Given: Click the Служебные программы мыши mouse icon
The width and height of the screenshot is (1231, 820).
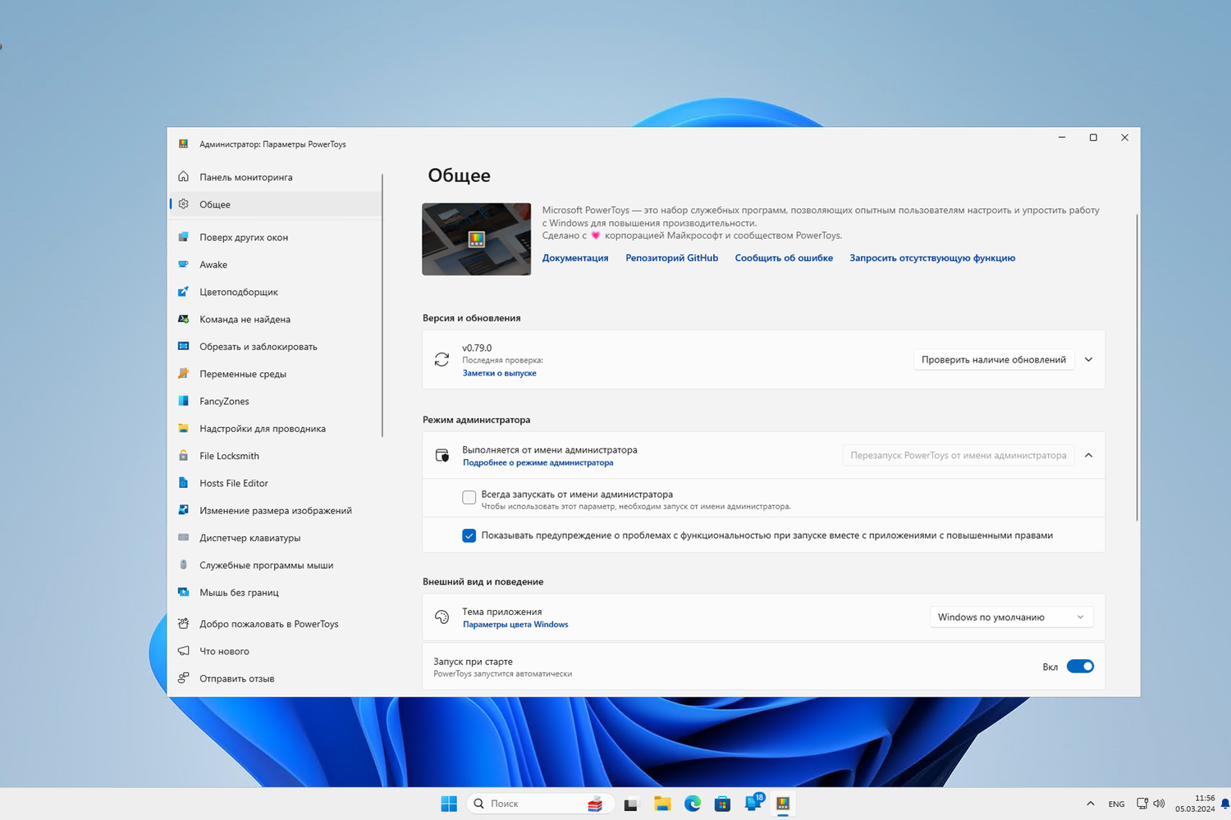Looking at the screenshot, I should [x=183, y=565].
